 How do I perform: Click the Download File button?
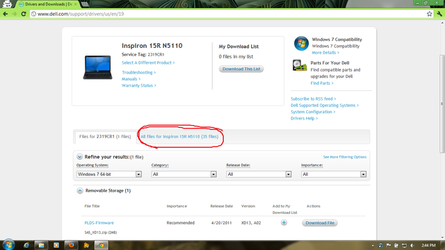click(320, 223)
